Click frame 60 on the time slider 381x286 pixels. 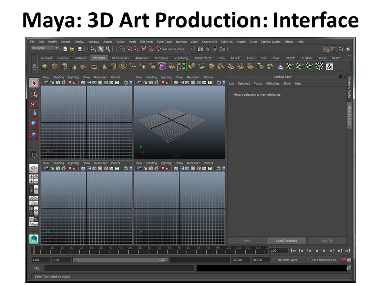[149, 250]
